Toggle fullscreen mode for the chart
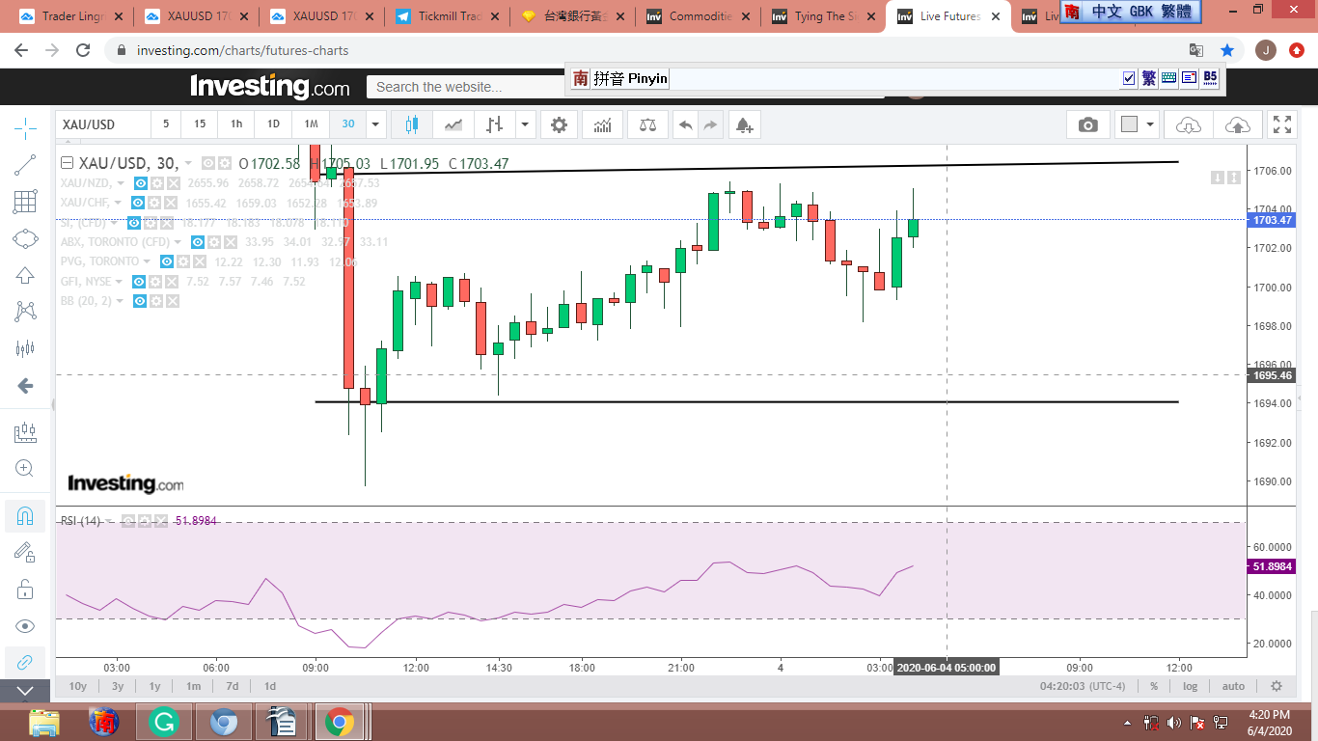 (1281, 124)
